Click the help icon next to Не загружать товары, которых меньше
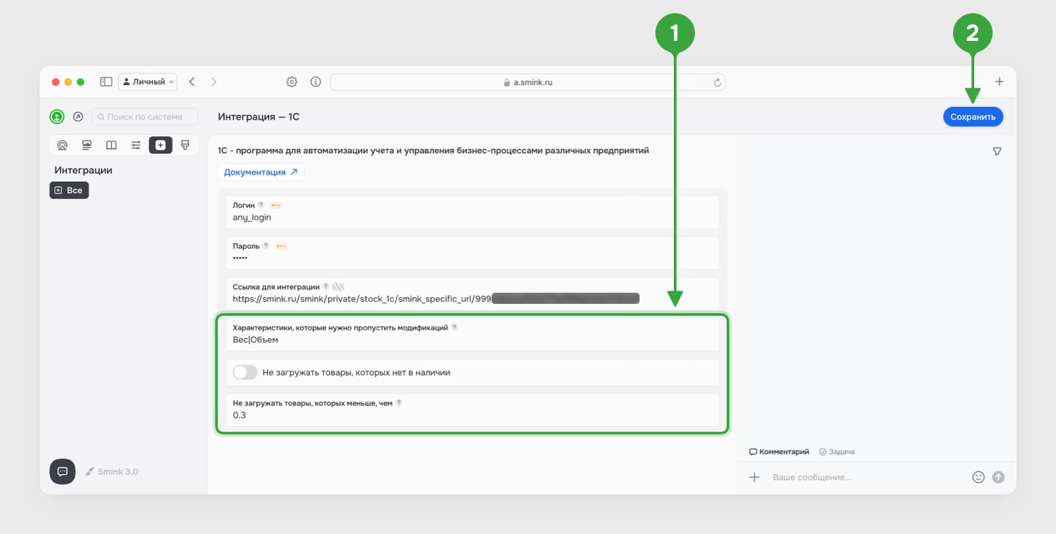This screenshot has height=534, width=1056. tap(399, 403)
